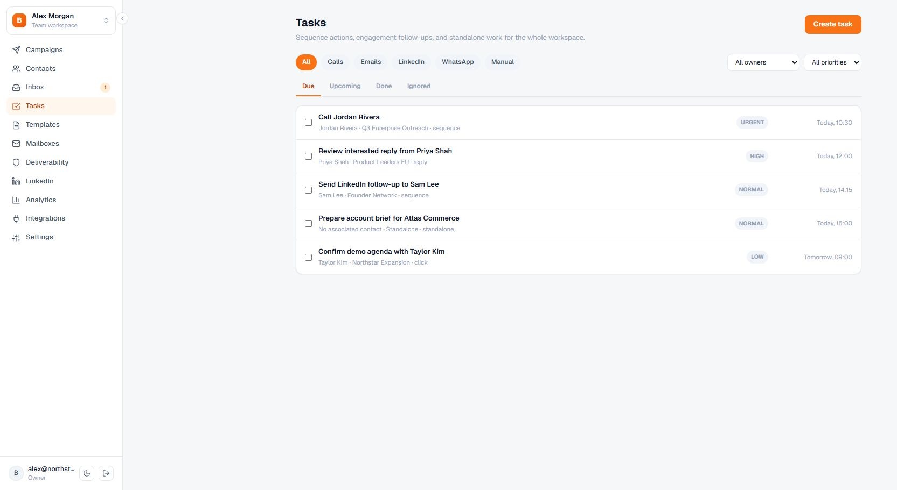Collapse the sidebar with the chevron button
897x490 pixels.
click(122, 19)
